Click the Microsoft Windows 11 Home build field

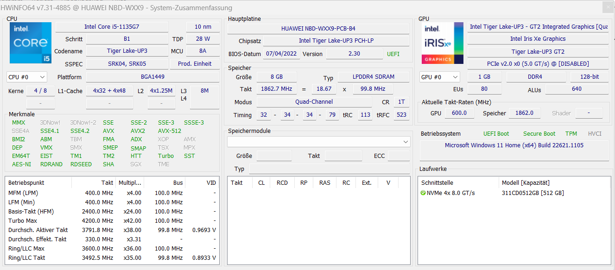(514, 145)
